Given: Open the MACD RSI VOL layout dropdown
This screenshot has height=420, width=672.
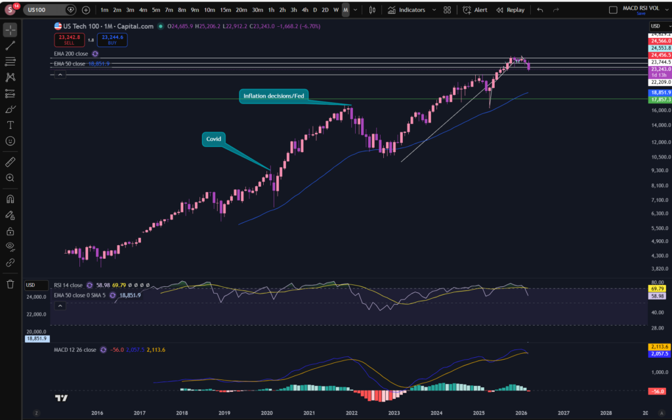Looking at the screenshot, I should [x=667, y=10].
